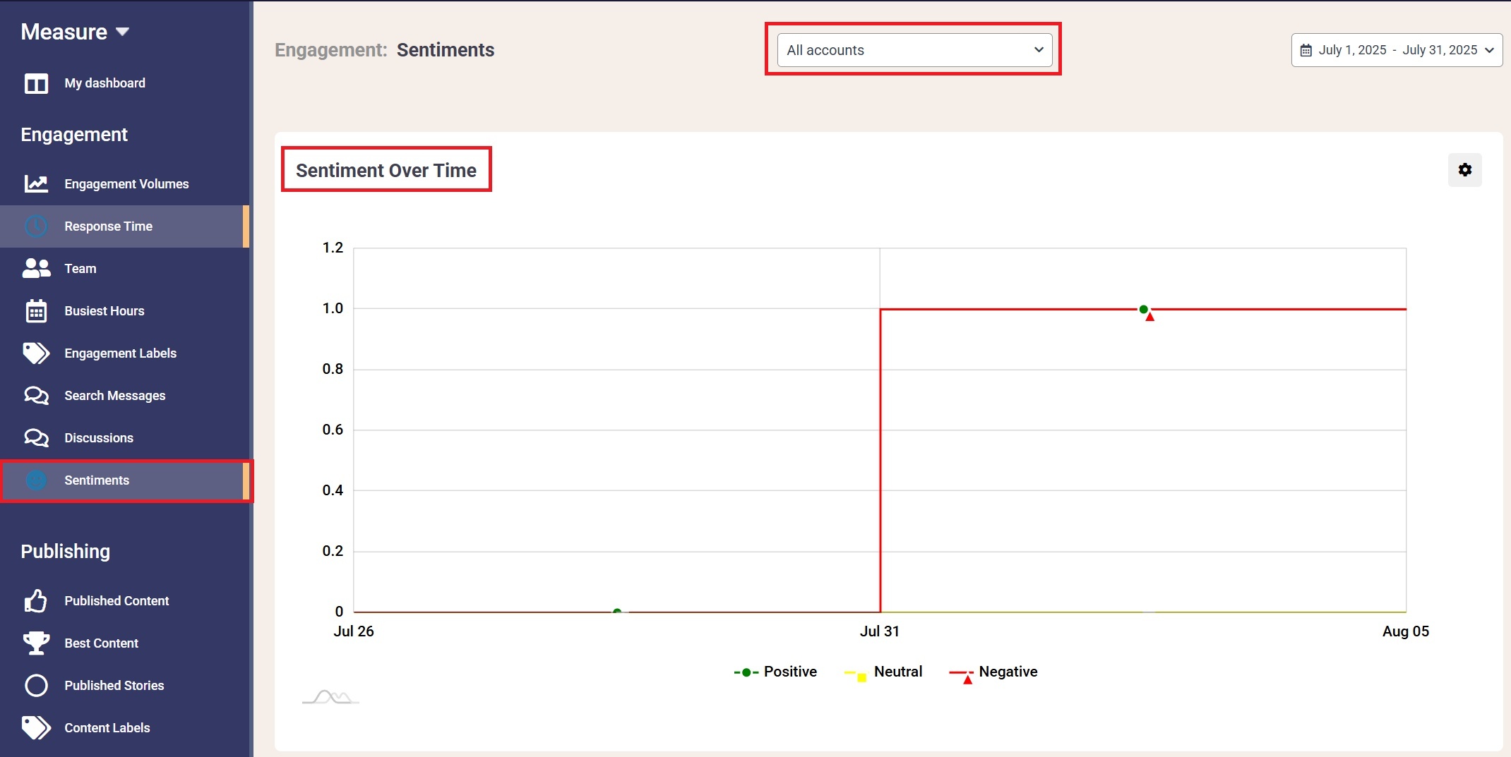Click the green Positive legend marker

point(746,672)
